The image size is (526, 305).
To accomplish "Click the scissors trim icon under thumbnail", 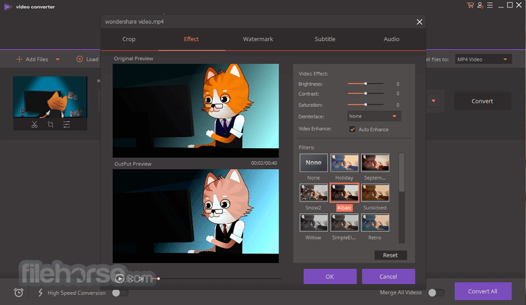I will [34, 125].
